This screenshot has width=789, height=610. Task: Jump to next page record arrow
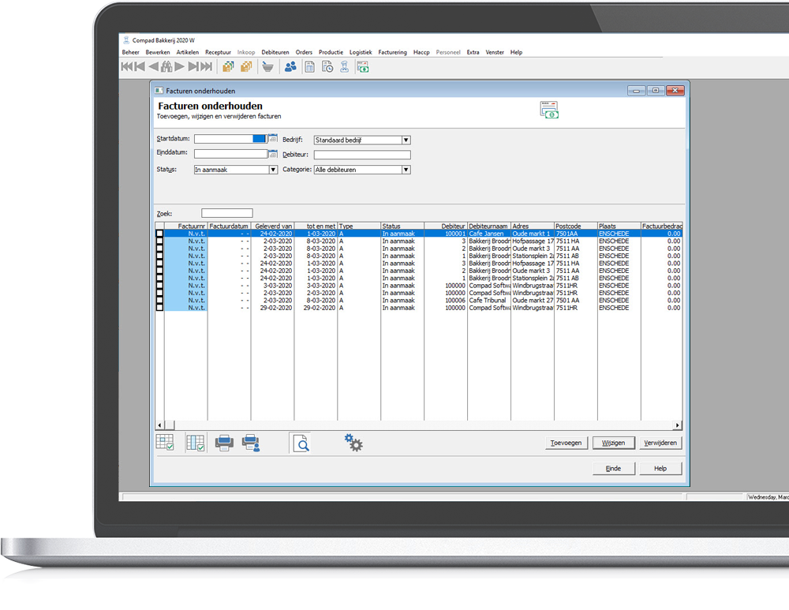[x=193, y=66]
